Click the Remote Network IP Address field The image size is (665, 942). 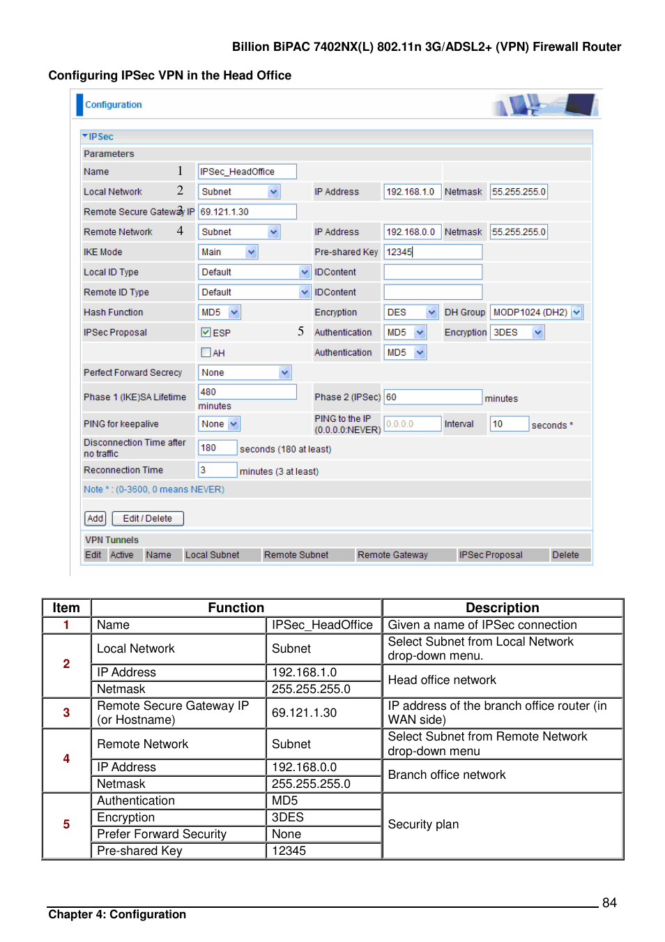tap(413, 232)
